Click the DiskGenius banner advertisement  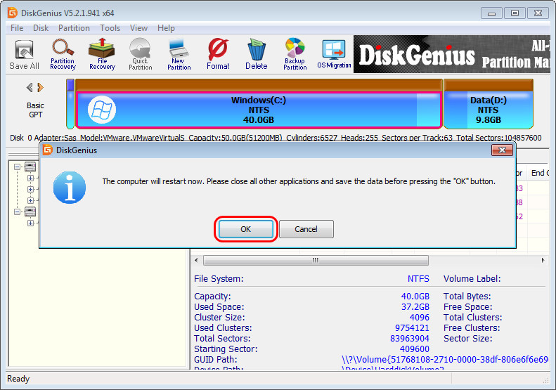coord(452,54)
